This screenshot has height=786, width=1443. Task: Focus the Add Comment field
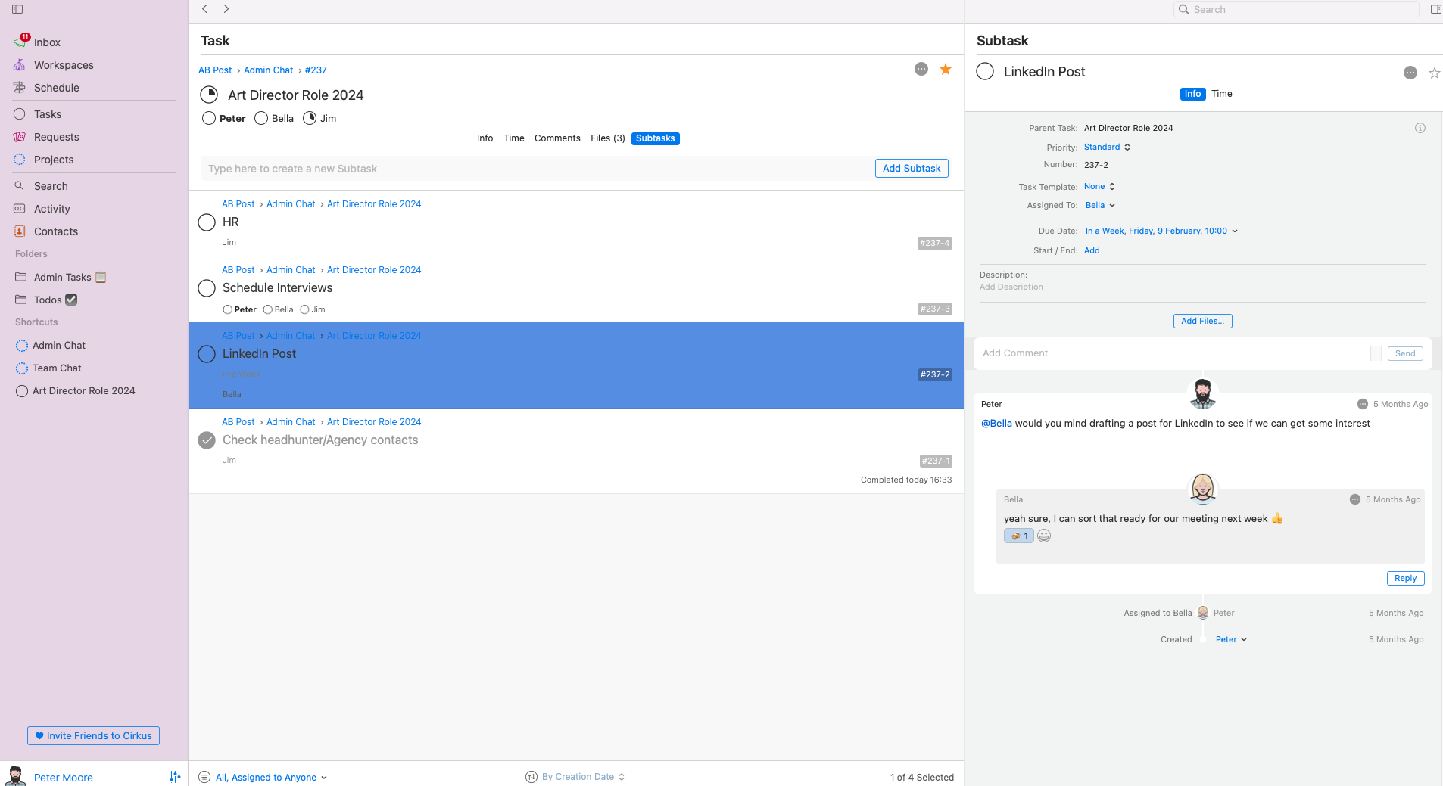[x=1170, y=353]
